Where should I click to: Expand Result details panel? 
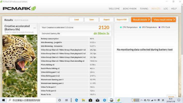pyautogui.click(x=141, y=20)
